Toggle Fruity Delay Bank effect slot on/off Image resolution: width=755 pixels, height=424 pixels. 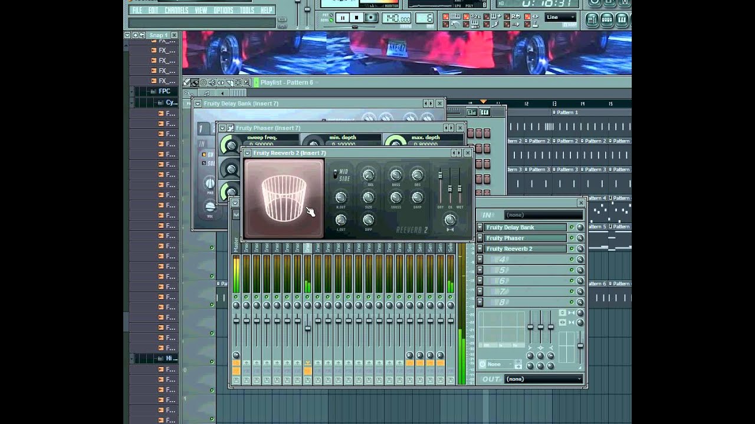[x=572, y=227]
